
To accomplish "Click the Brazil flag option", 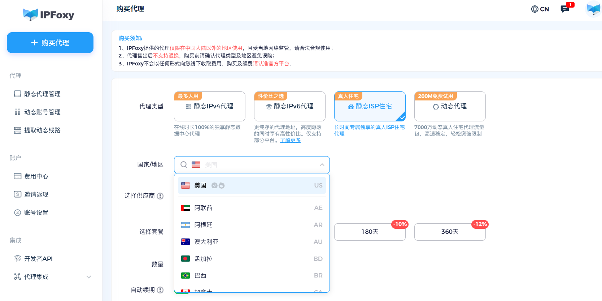I will coord(186,275).
